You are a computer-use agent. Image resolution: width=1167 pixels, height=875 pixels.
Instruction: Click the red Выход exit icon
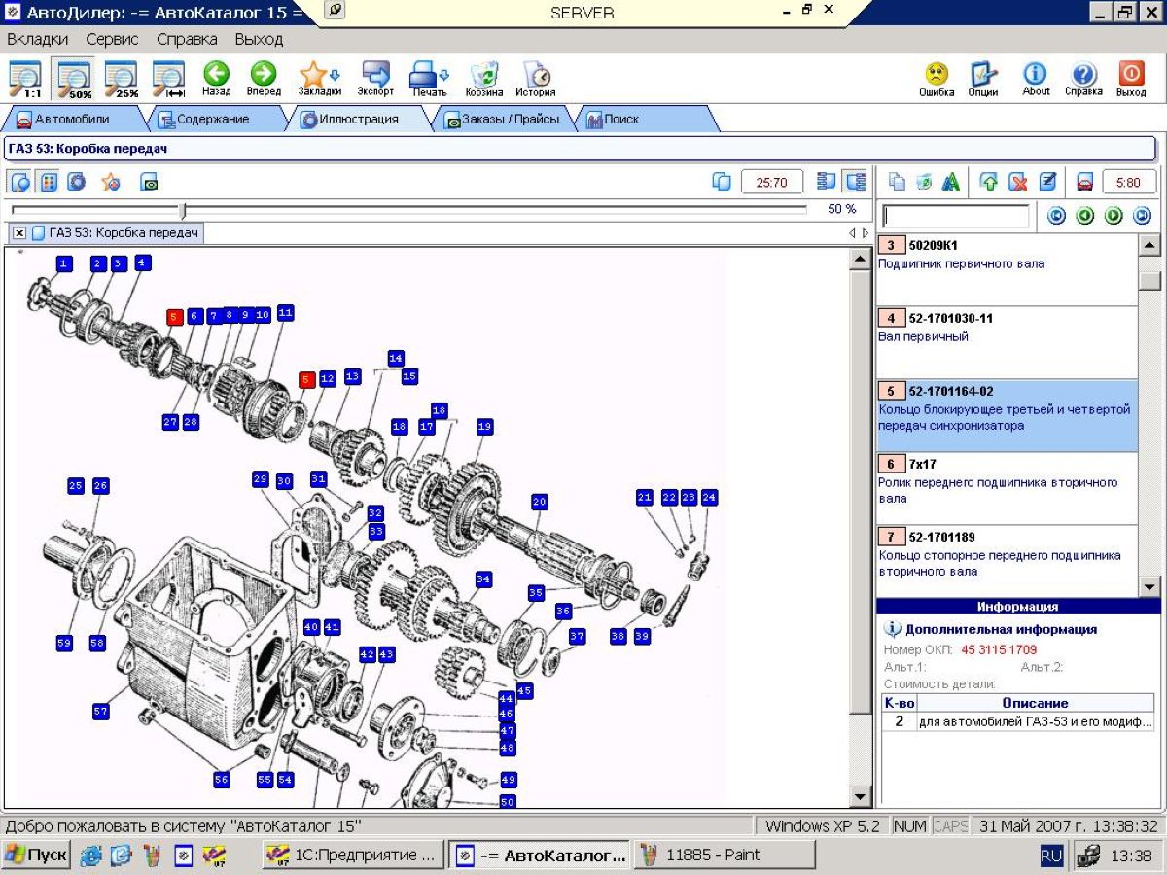click(x=1131, y=79)
